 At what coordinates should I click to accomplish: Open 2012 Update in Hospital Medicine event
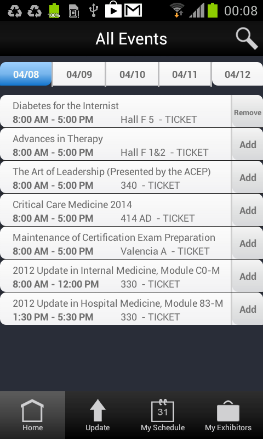click(116, 309)
